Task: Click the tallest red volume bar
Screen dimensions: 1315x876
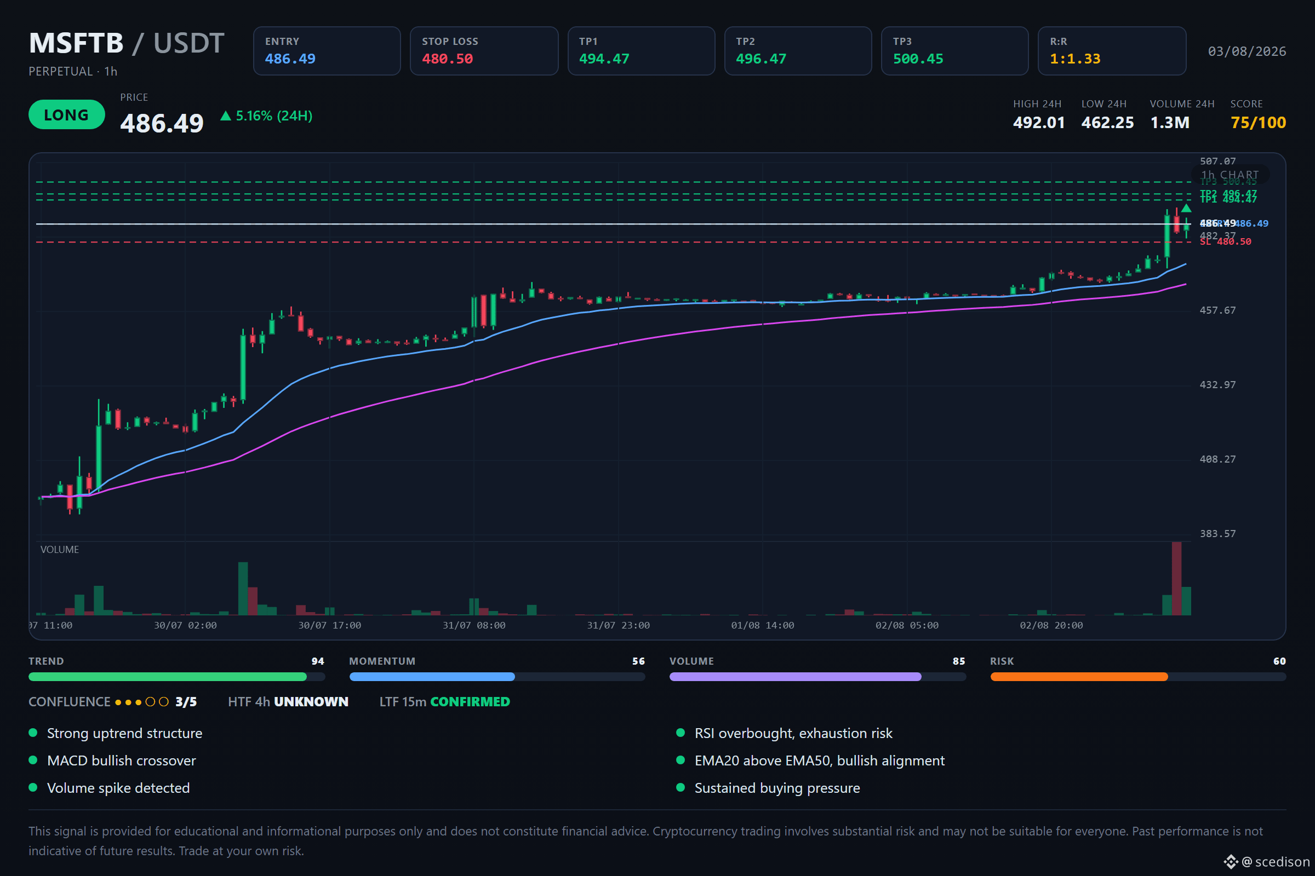Action: point(1176,578)
